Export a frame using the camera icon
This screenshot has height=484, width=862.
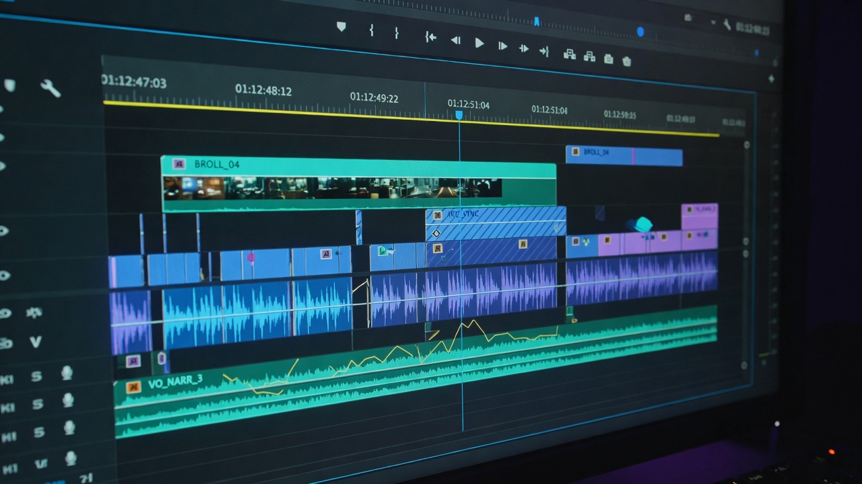(608, 59)
